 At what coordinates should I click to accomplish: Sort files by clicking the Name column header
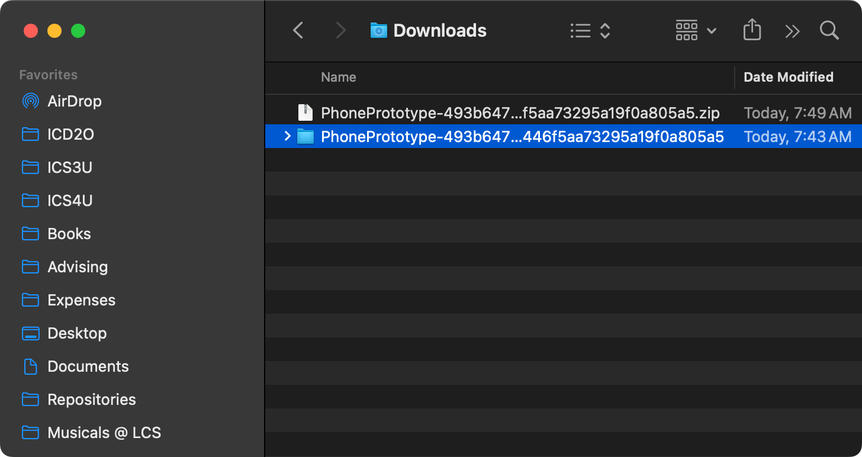point(339,77)
